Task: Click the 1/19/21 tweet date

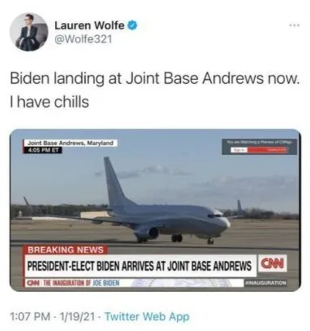Action: tap(78, 317)
